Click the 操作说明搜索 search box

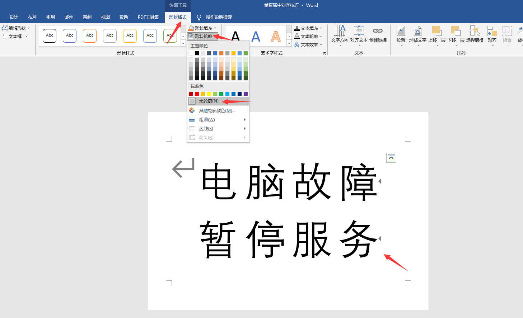[x=219, y=17]
